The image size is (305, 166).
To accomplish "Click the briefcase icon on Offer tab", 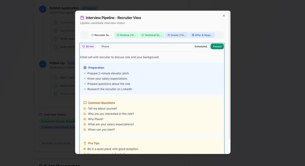I will tap(193, 35).
